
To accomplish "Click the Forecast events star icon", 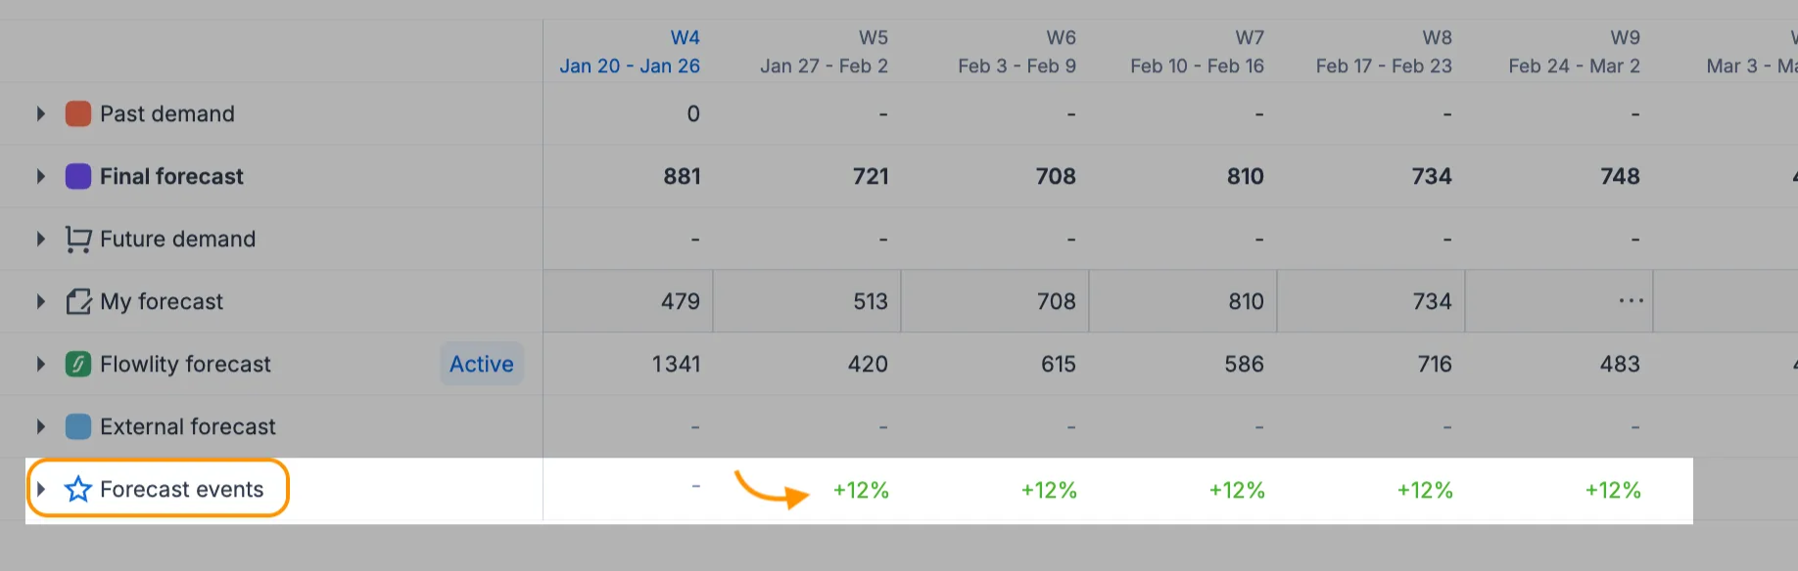I will [78, 489].
